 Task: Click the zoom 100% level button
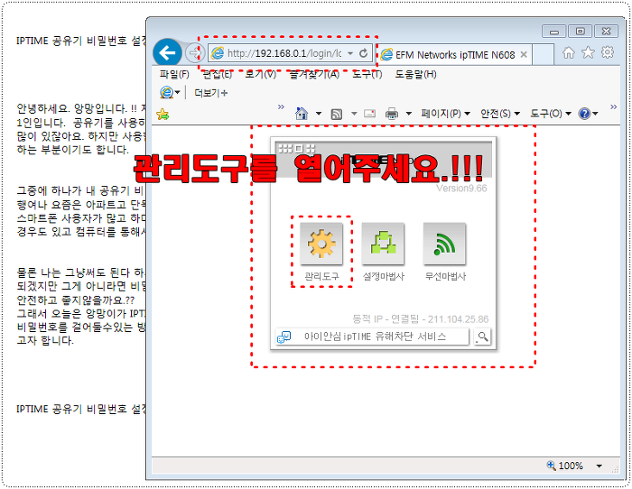[x=564, y=466]
